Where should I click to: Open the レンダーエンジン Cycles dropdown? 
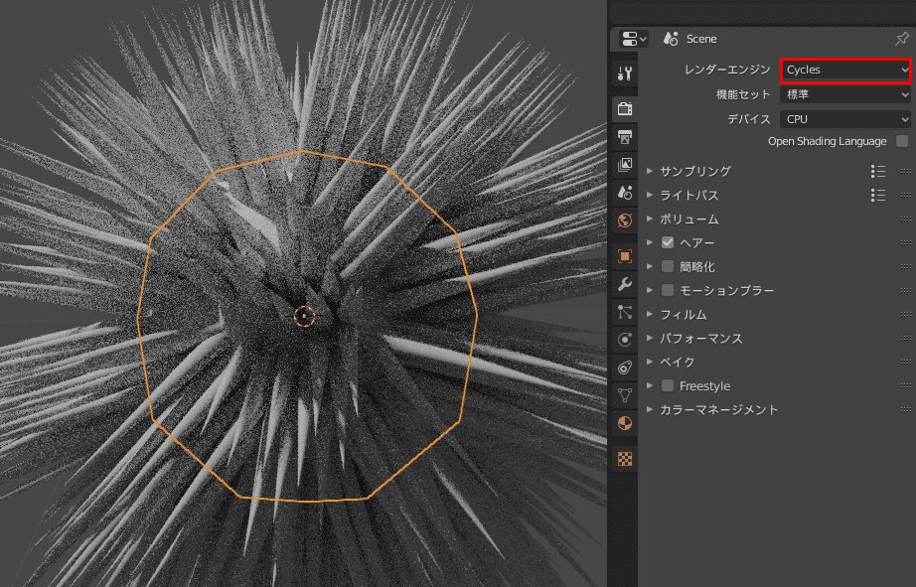point(845,71)
